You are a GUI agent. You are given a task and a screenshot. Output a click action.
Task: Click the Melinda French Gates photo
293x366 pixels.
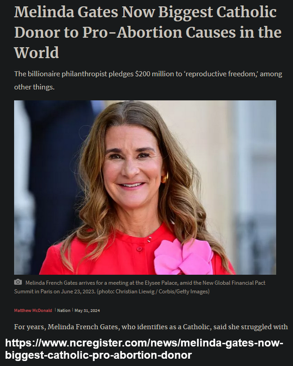coord(145,188)
